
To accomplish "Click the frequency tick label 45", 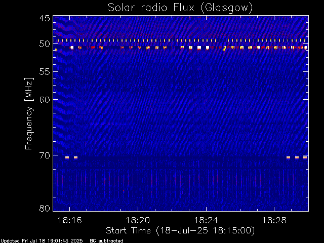I will click(45, 18).
